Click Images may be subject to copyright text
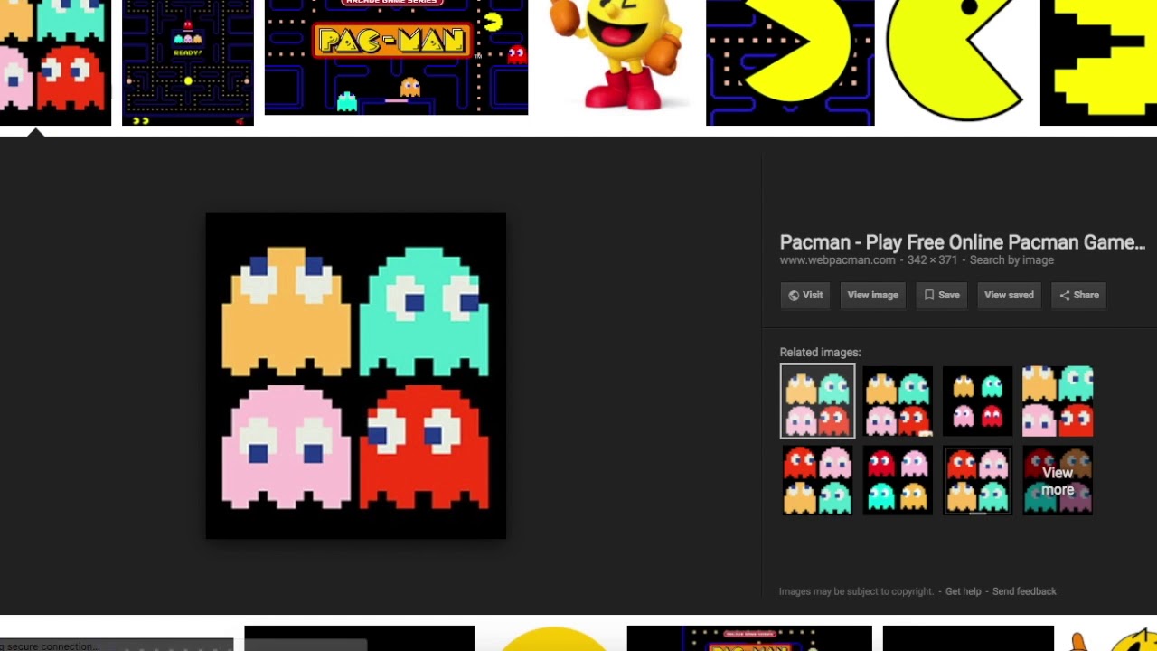The width and height of the screenshot is (1157, 651). [x=856, y=591]
